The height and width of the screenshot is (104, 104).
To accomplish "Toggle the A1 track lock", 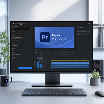I will click(40, 65).
